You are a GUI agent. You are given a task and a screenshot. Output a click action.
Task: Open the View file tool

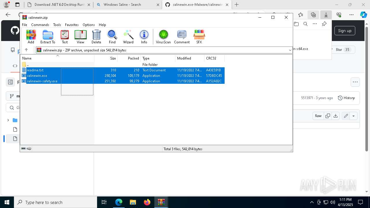click(x=80, y=37)
